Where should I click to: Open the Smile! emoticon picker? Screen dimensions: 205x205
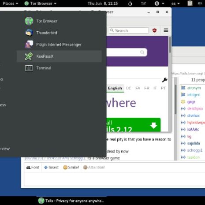click(71, 167)
